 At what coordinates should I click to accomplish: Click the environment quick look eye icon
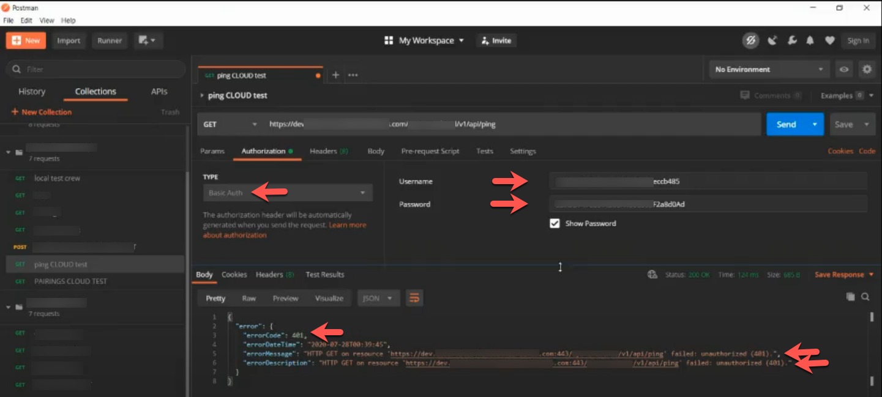point(844,70)
